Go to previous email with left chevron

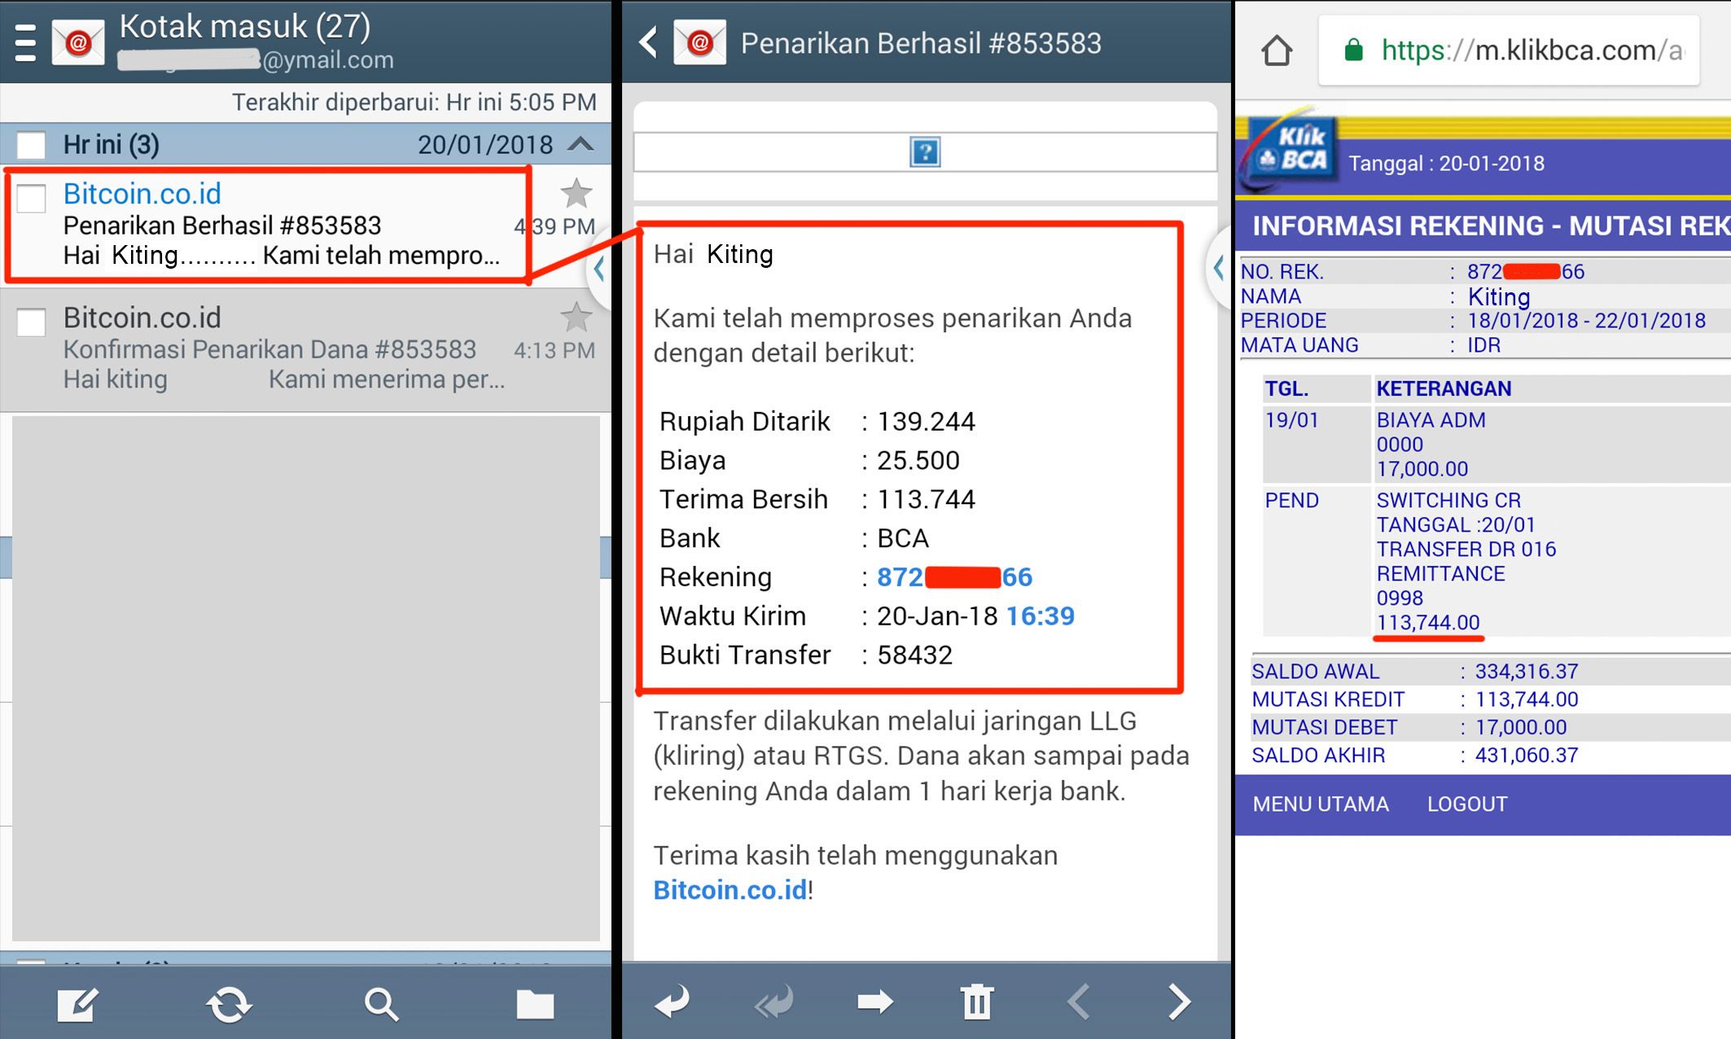pos(1078,1002)
